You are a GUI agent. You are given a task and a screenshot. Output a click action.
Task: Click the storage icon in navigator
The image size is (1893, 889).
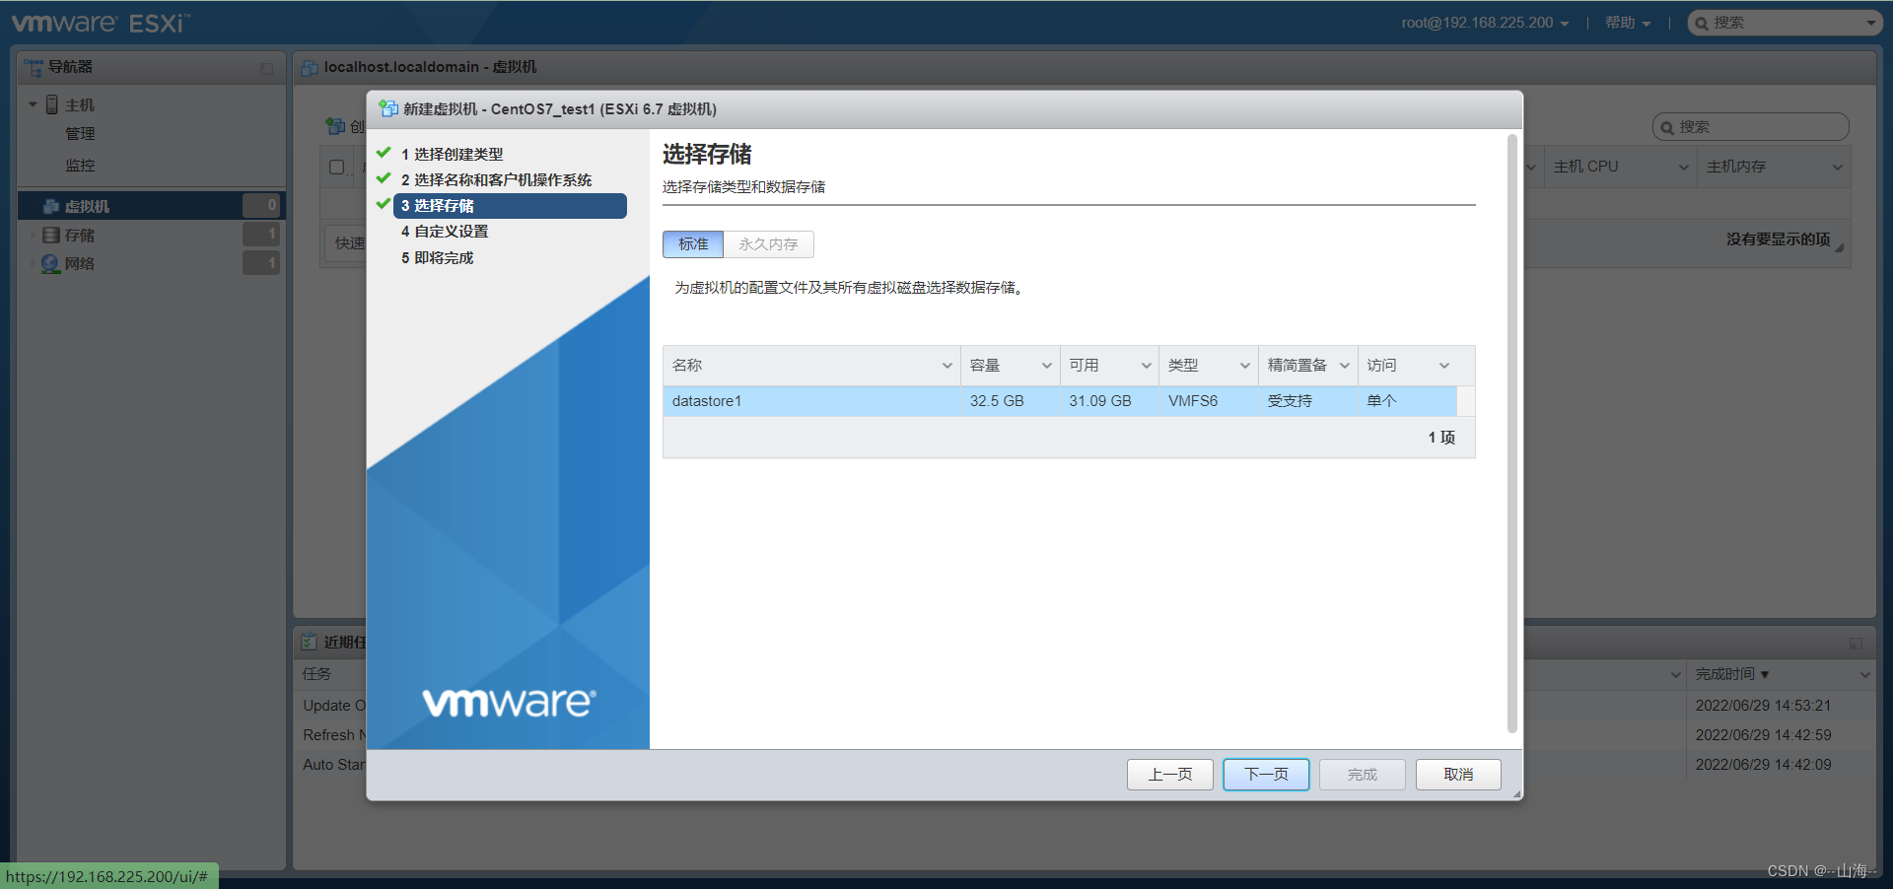tap(51, 235)
